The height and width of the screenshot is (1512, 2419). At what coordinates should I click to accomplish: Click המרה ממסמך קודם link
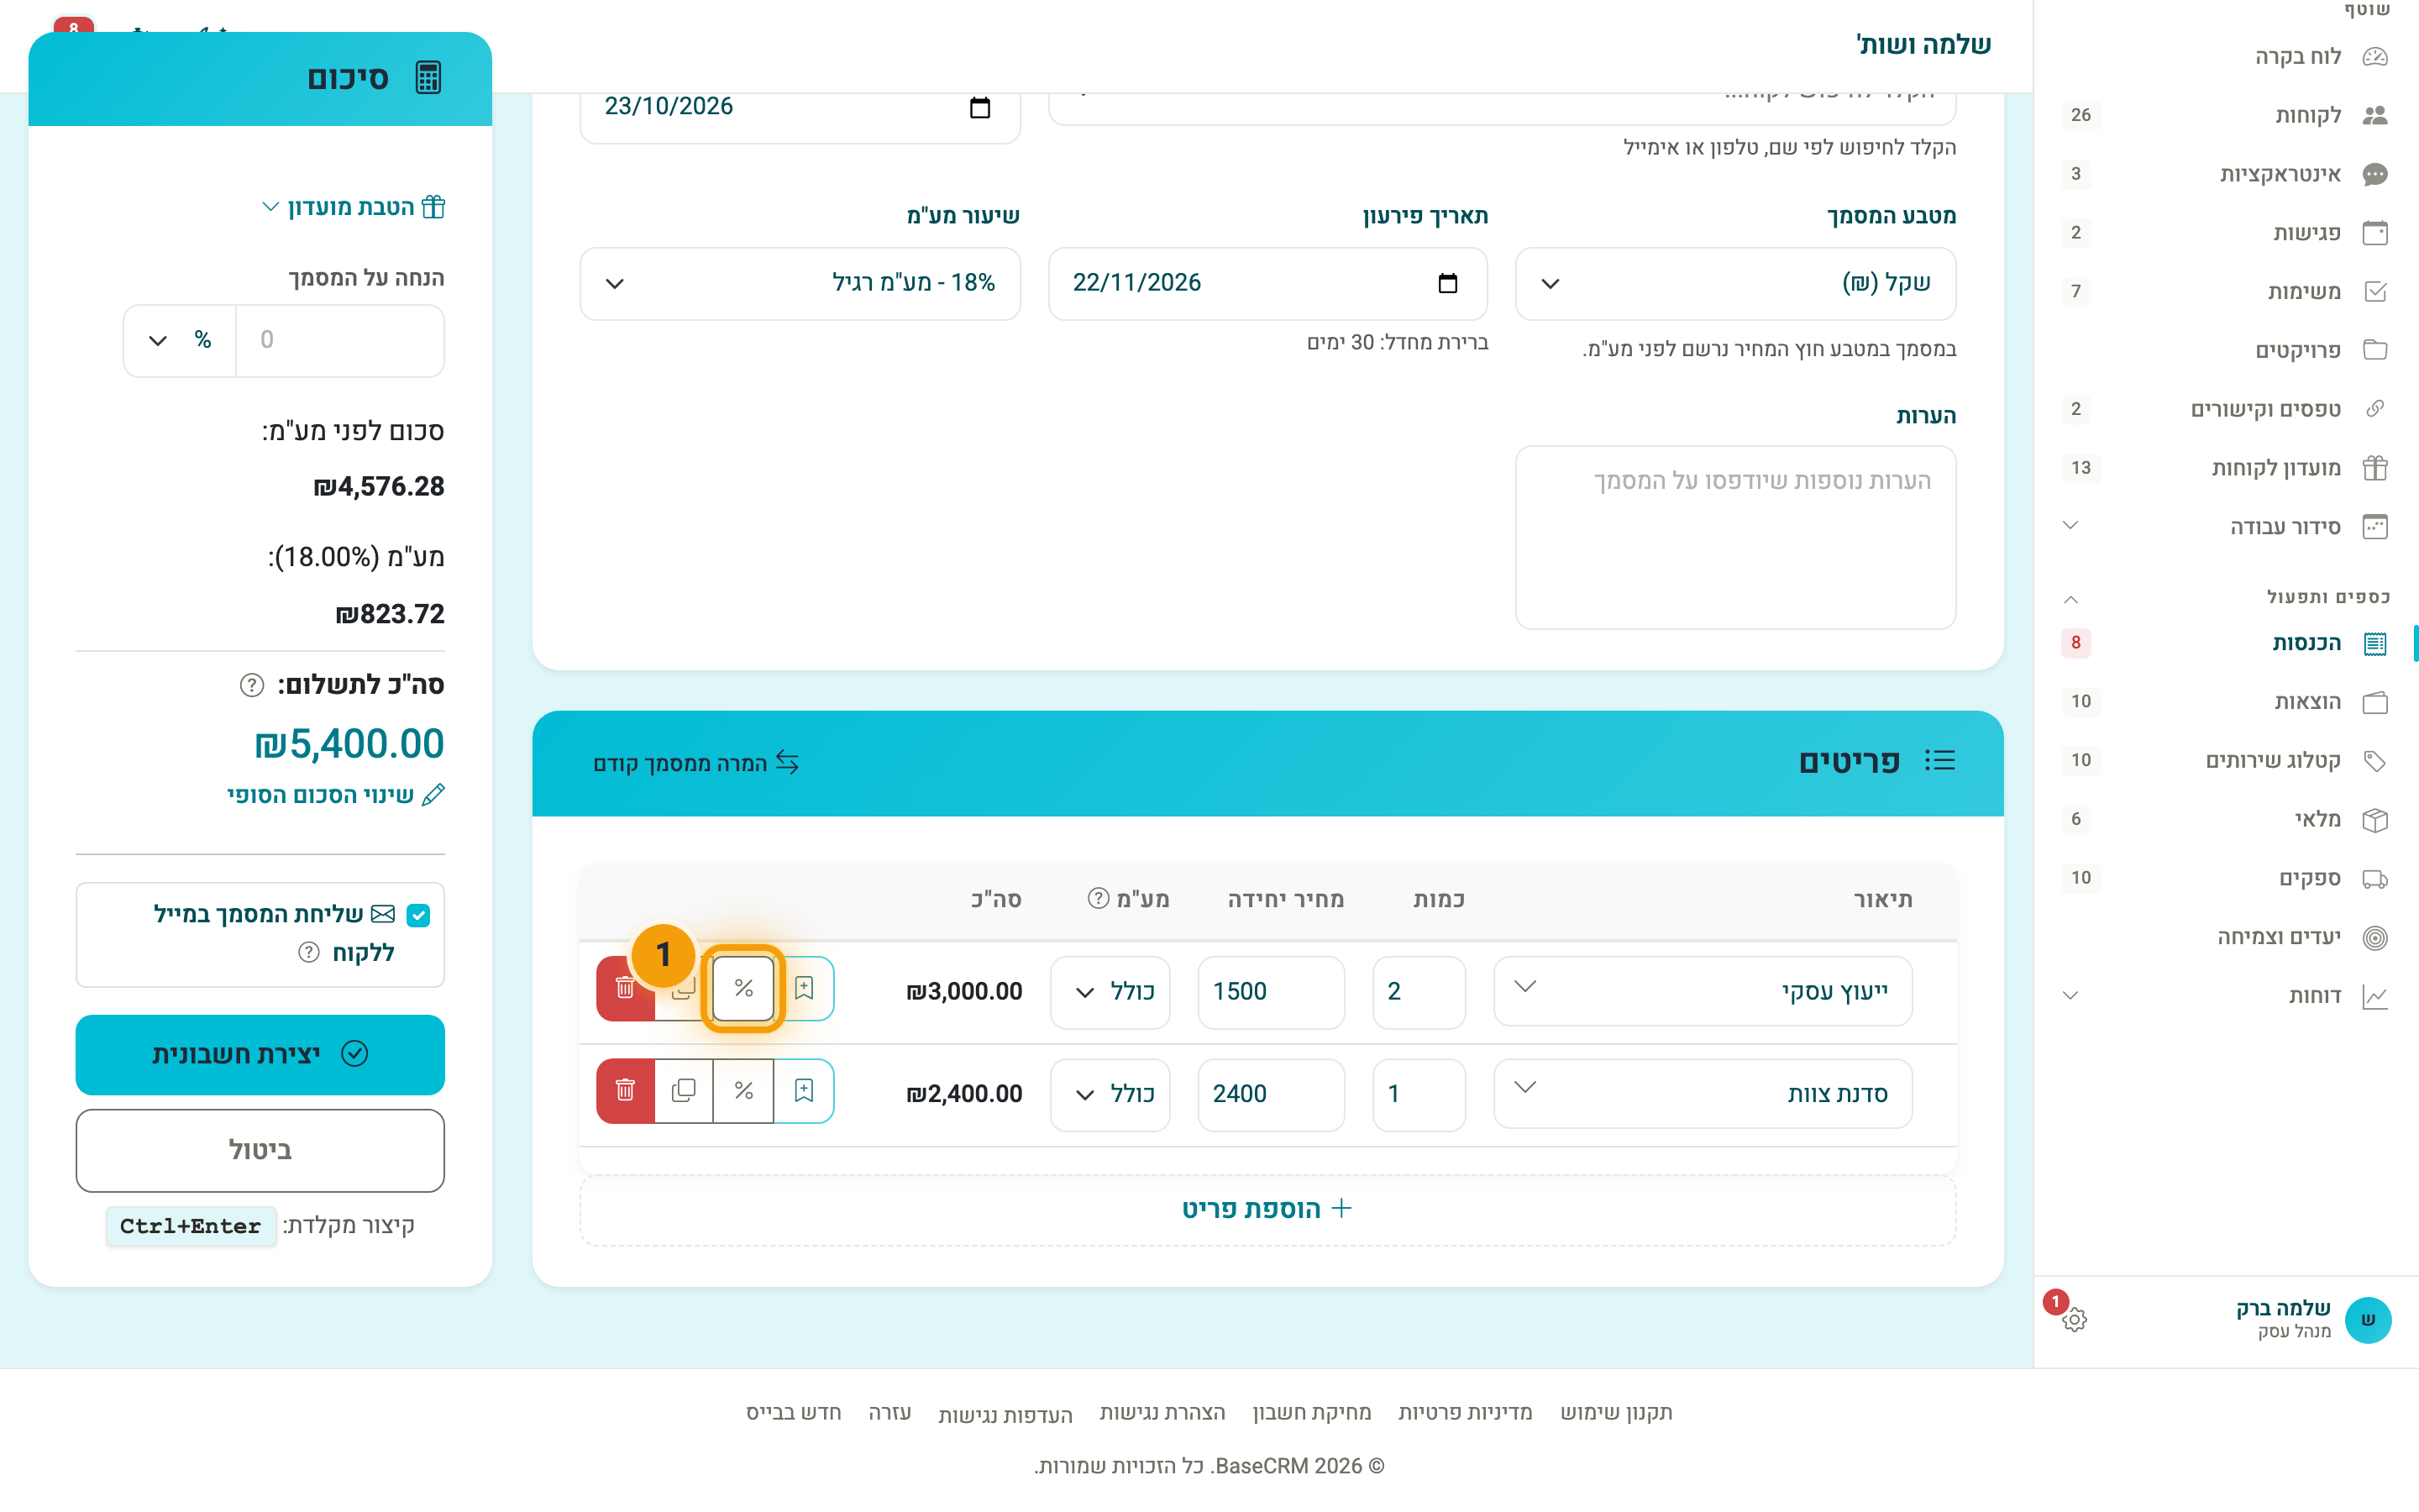tap(696, 763)
